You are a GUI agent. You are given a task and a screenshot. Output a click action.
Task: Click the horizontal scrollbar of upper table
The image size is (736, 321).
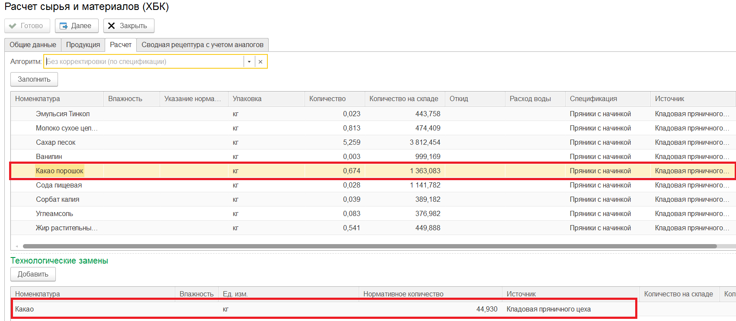pos(370,246)
